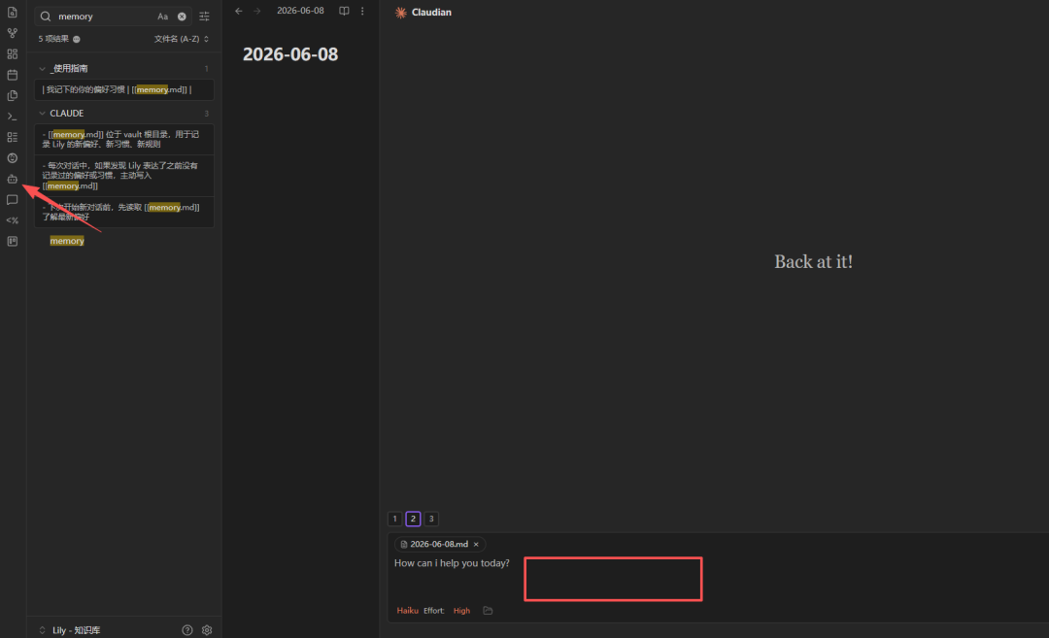Click the folder icon in chat toolbar
Viewport: 1049px width, 638px height.
click(x=488, y=611)
